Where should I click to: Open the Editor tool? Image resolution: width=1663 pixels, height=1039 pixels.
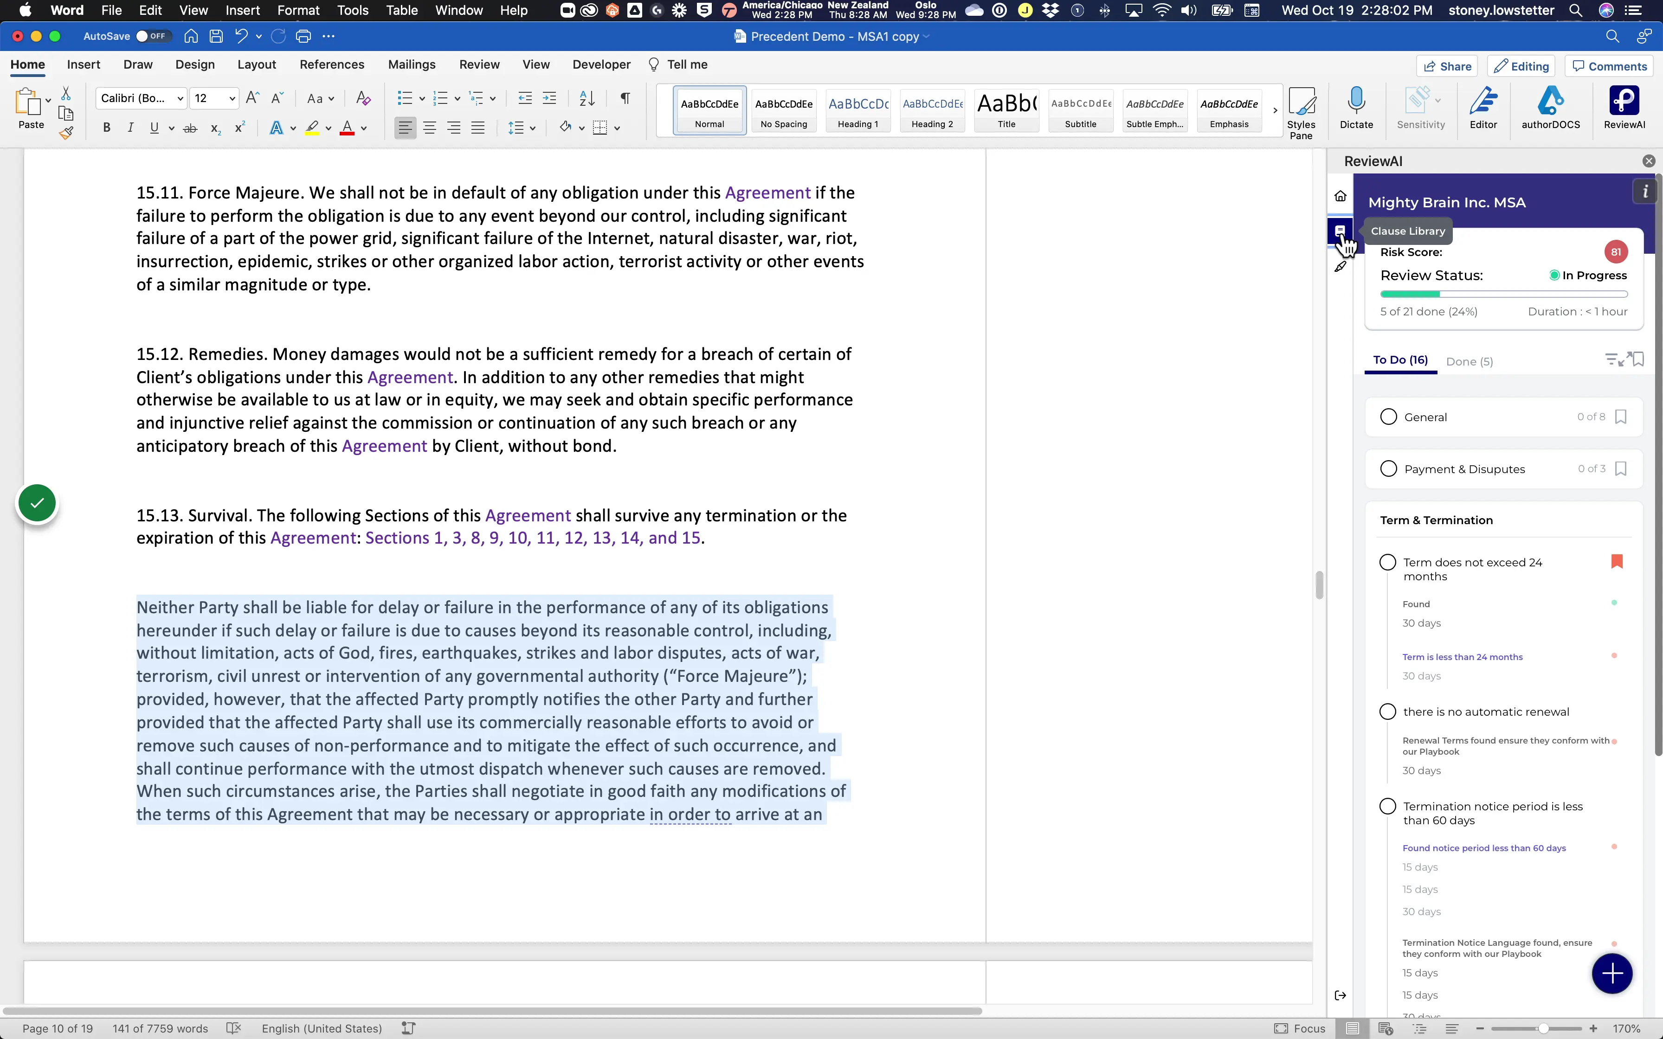coord(1483,108)
